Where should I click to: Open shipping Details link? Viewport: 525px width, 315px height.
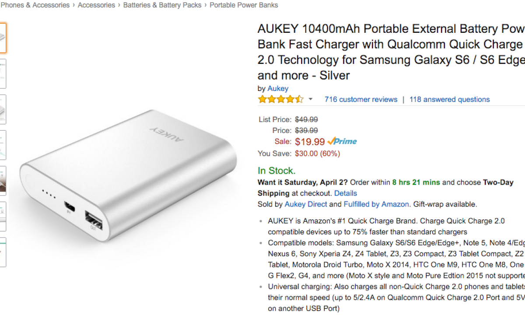[346, 193]
